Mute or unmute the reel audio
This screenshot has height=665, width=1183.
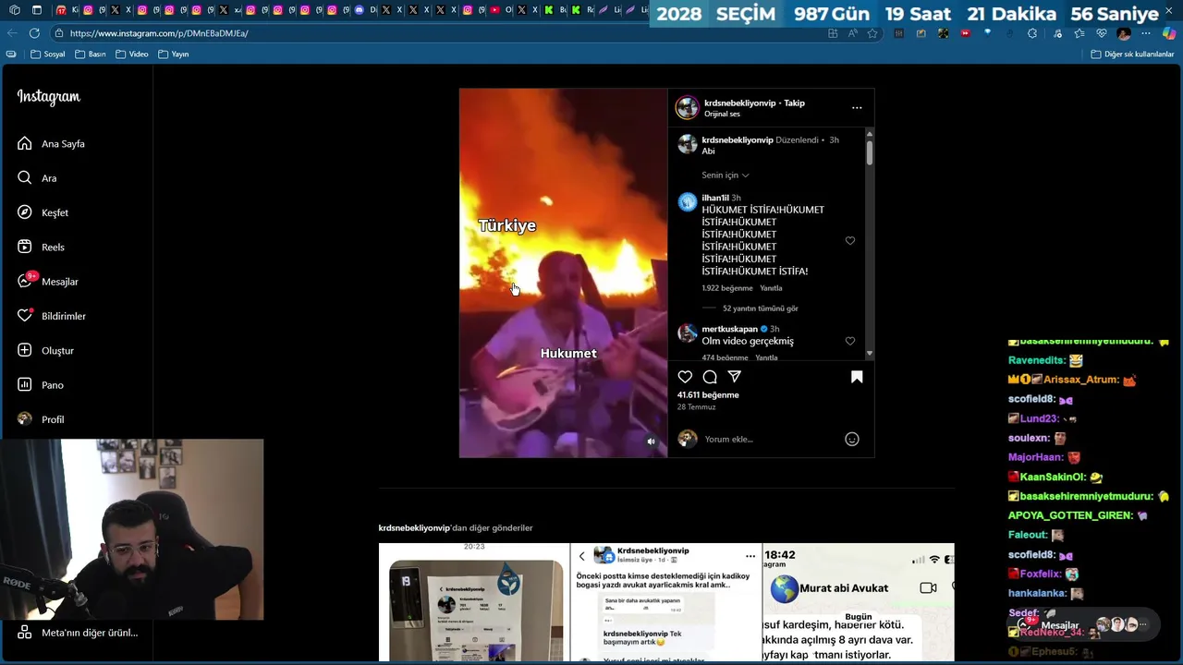point(651,441)
